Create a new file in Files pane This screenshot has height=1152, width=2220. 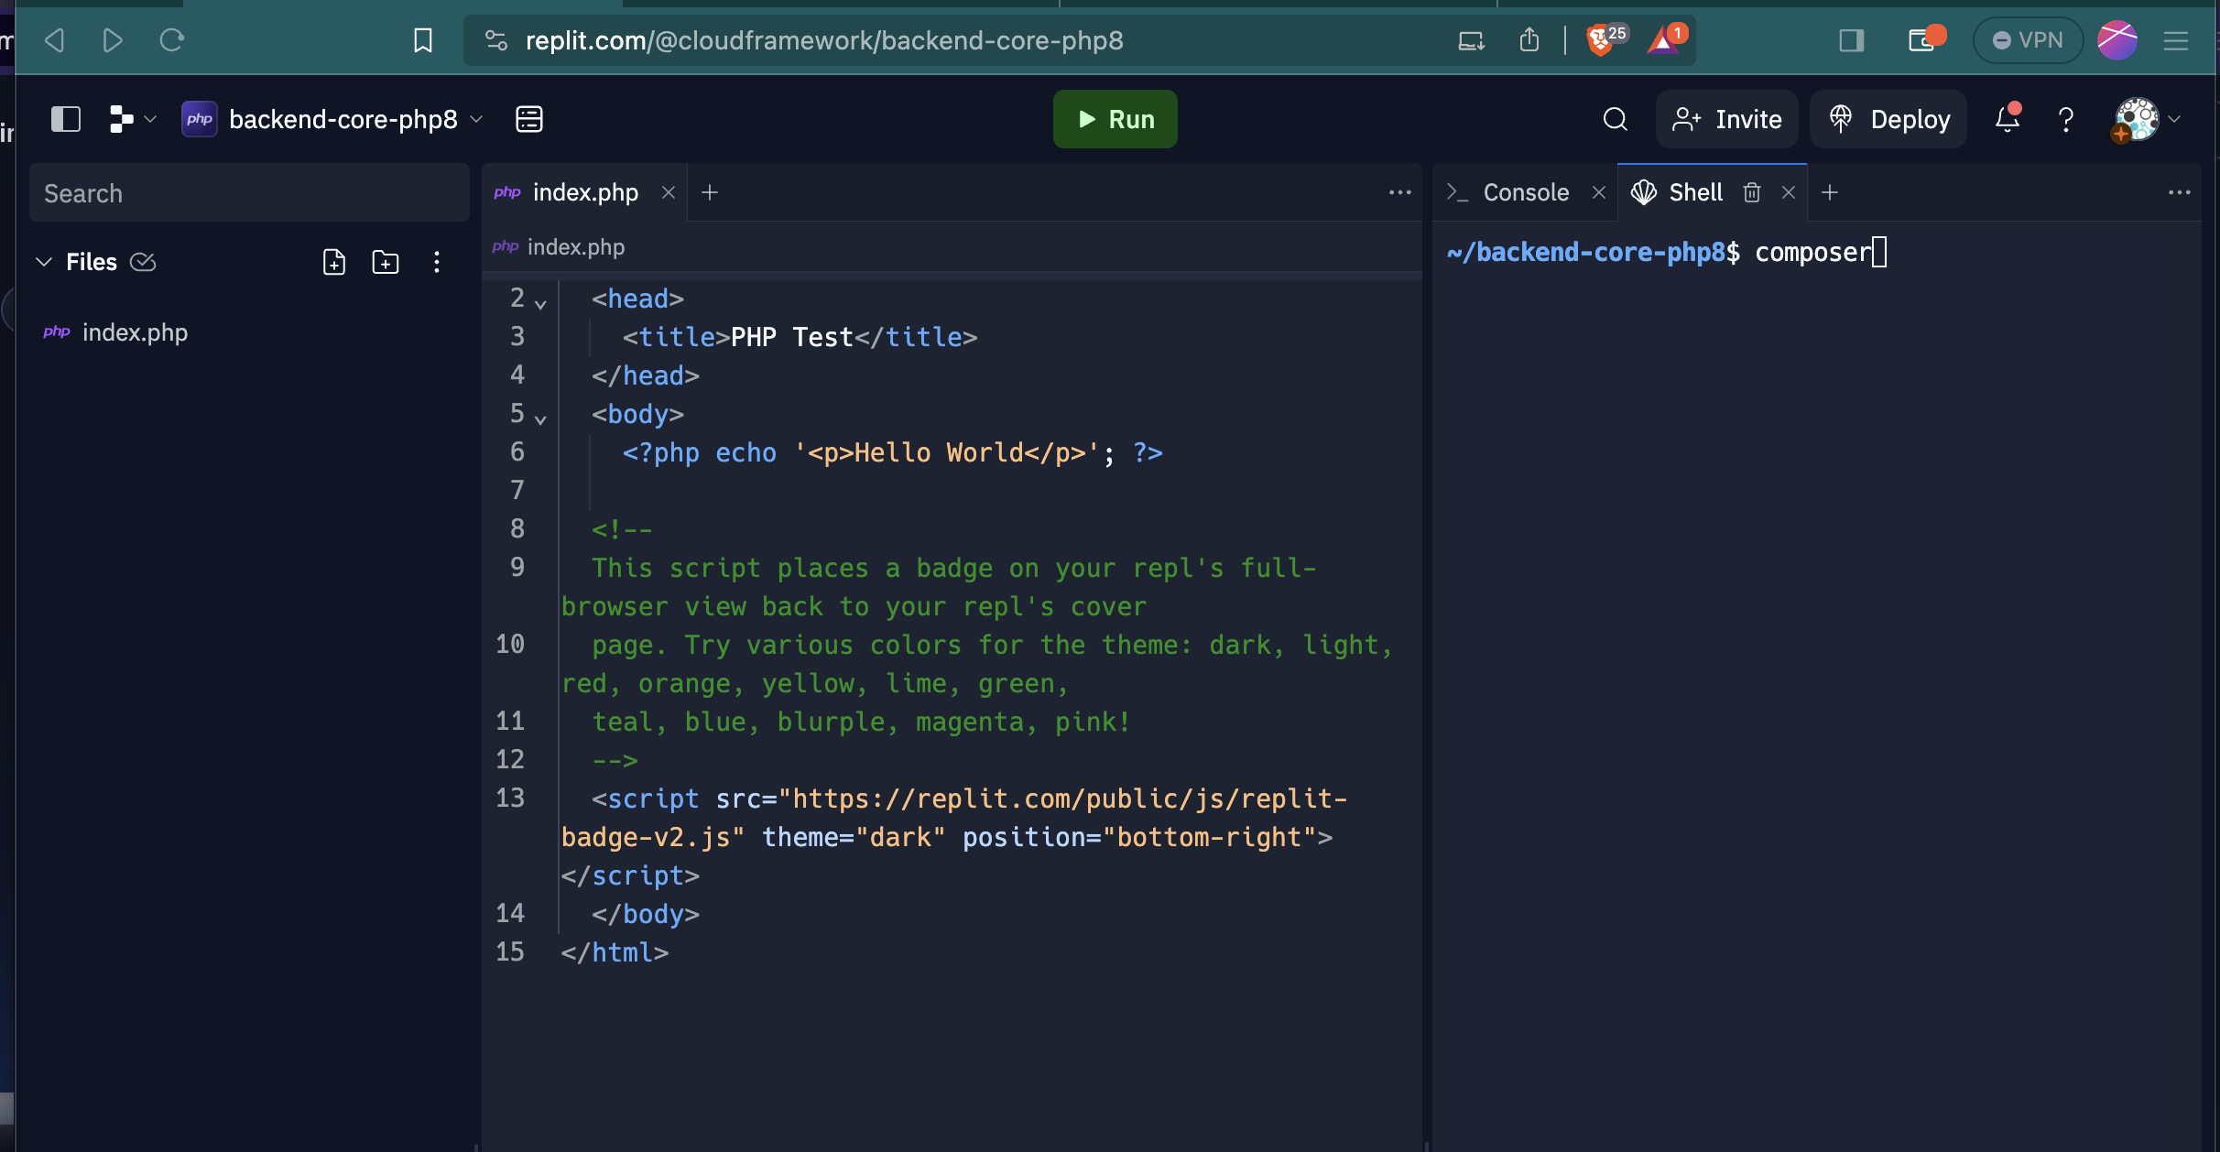(x=334, y=262)
